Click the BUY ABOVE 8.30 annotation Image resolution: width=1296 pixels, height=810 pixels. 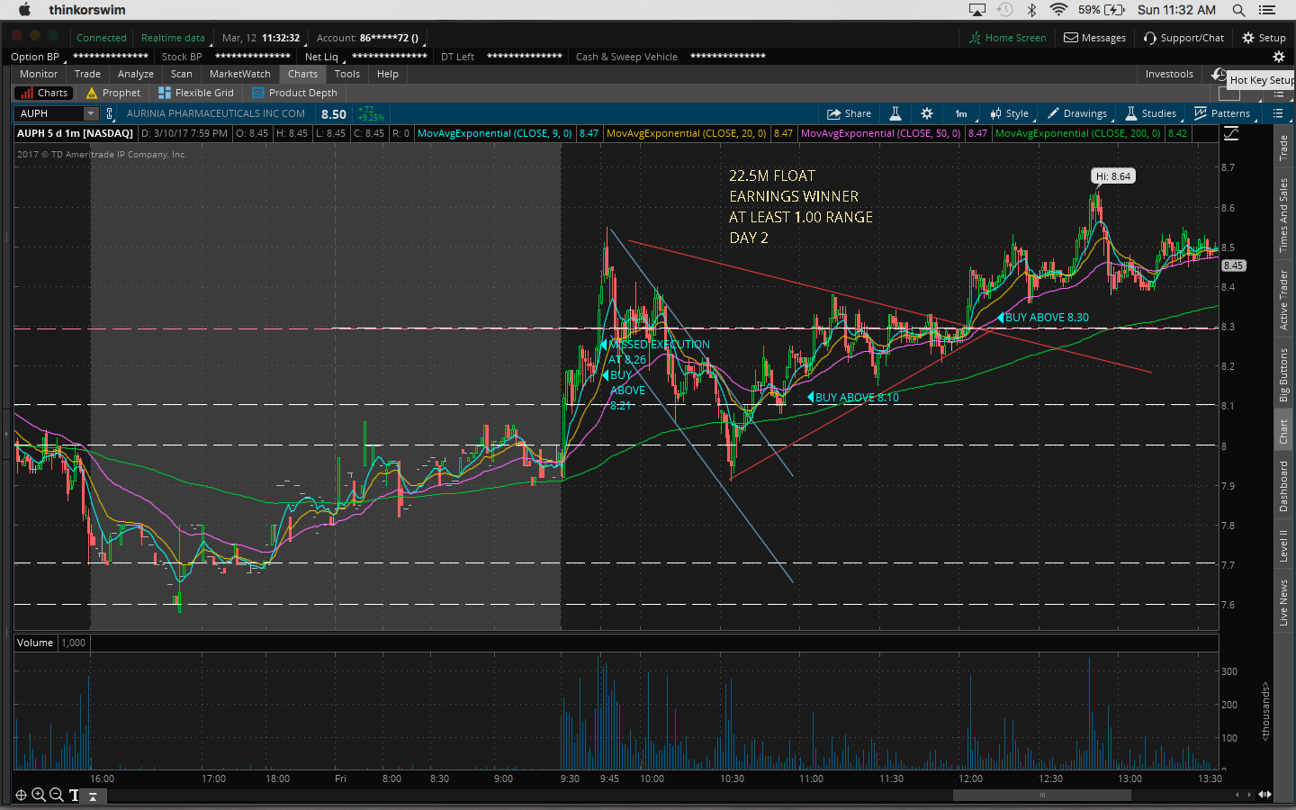[1047, 318]
